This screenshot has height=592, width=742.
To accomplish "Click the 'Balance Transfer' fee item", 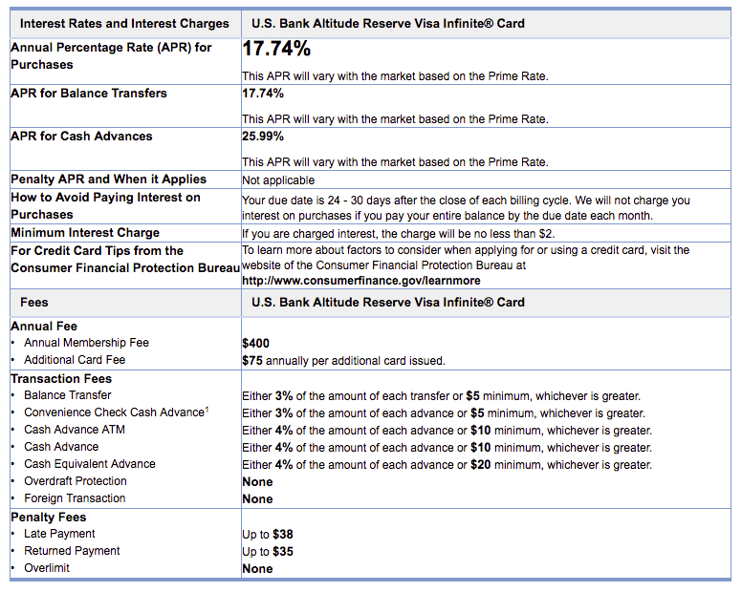I will coord(68,395).
